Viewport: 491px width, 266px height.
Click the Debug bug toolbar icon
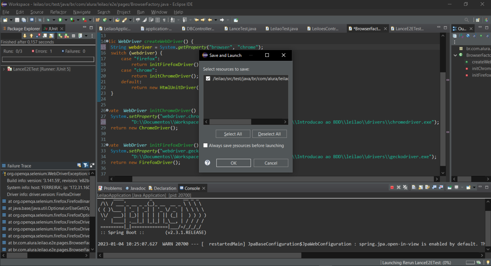pos(48,20)
